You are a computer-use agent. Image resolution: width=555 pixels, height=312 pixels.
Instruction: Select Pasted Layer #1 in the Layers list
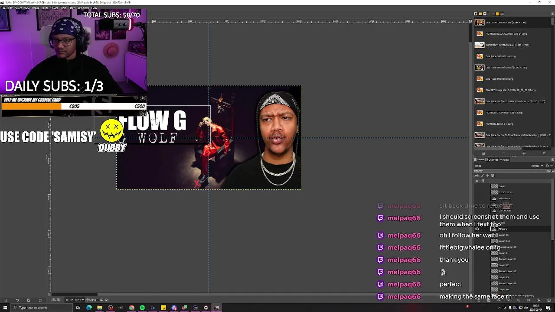pos(507,259)
